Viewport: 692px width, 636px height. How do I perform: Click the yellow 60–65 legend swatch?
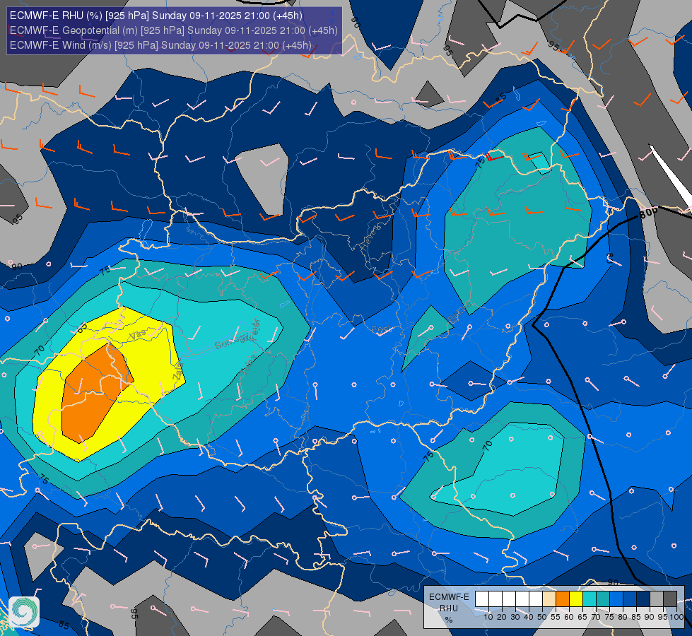(576, 599)
